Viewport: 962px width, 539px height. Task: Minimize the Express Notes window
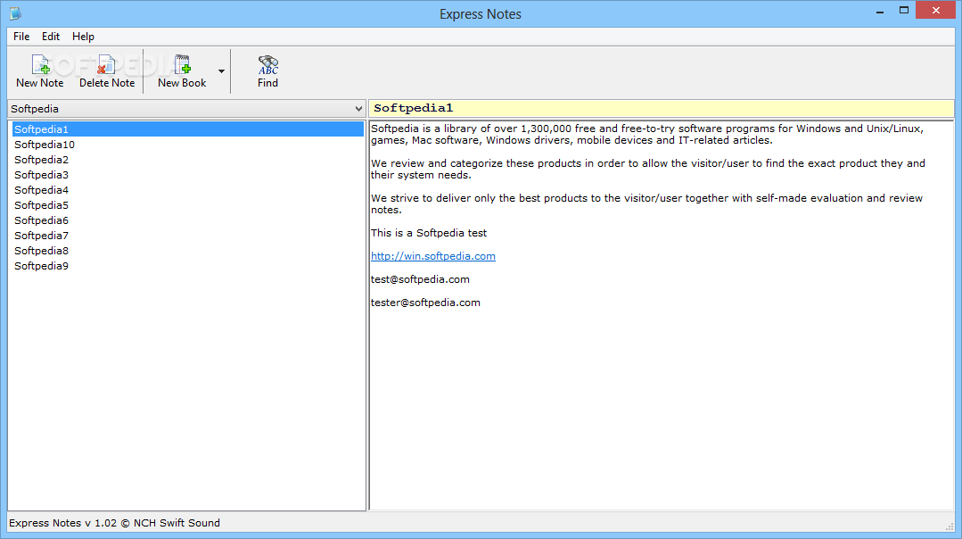point(880,11)
